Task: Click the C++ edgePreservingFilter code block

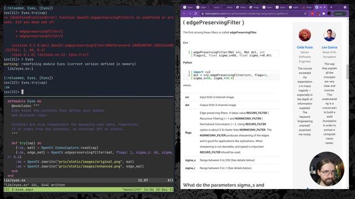Action: pos(231,54)
